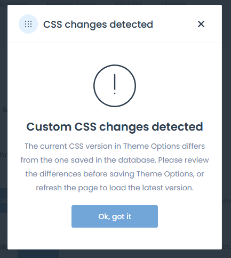Select the partially hidden Badges tab
Viewport: 231px width, 258px height.
point(14,3)
